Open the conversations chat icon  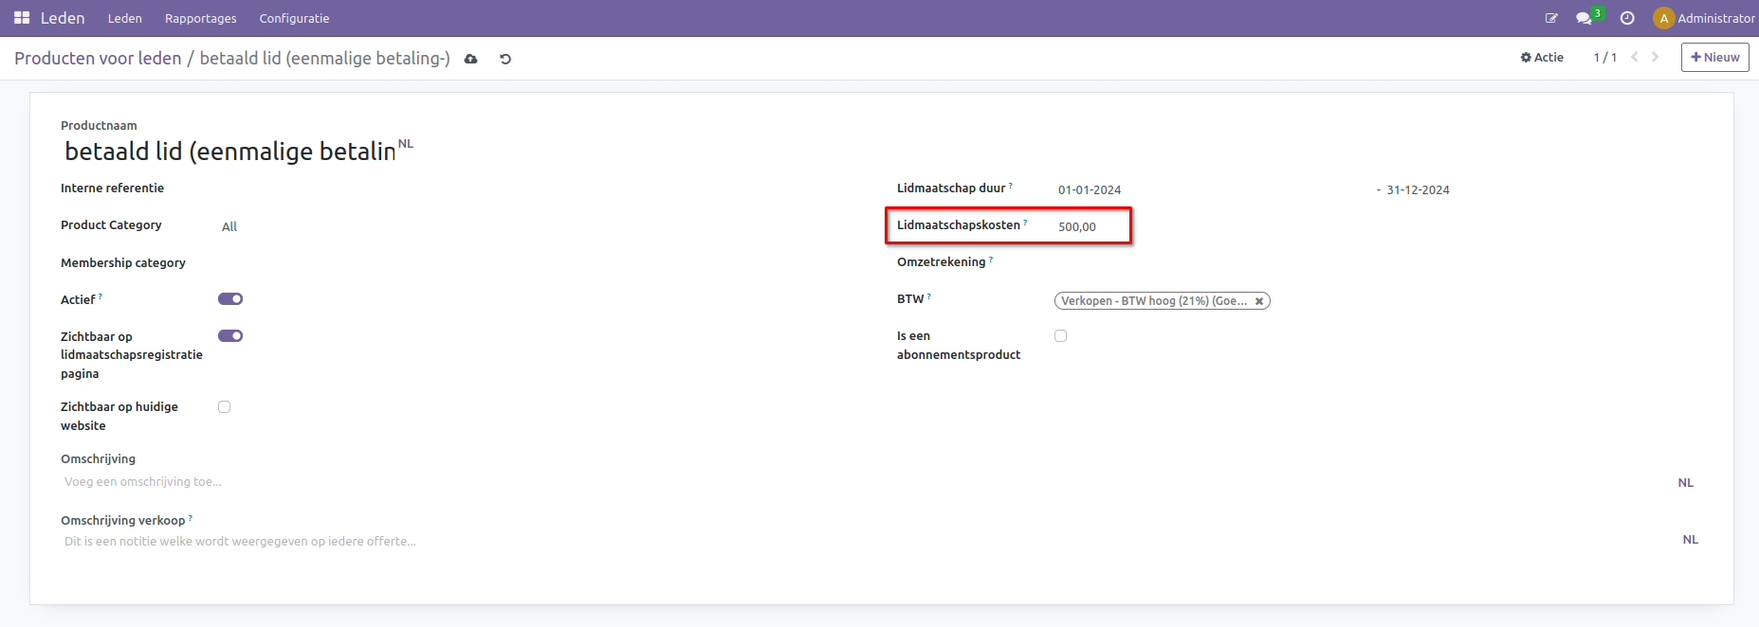click(1583, 18)
